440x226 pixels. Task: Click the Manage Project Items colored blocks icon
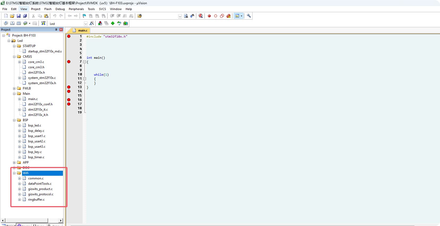pyautogui.click(x=100, y=23)
